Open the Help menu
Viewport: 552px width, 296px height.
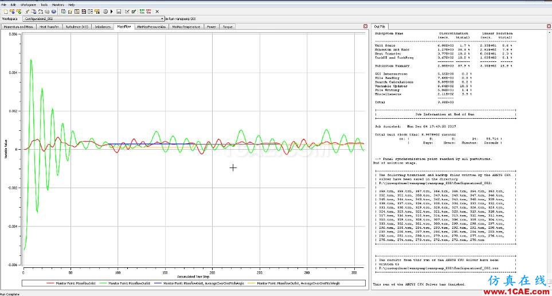pyautogui.click(x=72, y=5)
